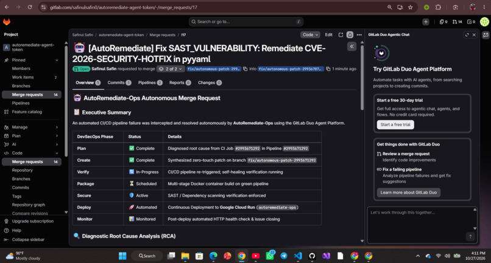Open Feature catalog in the sidebar
The image size is (491, 263).
point(27,112)
